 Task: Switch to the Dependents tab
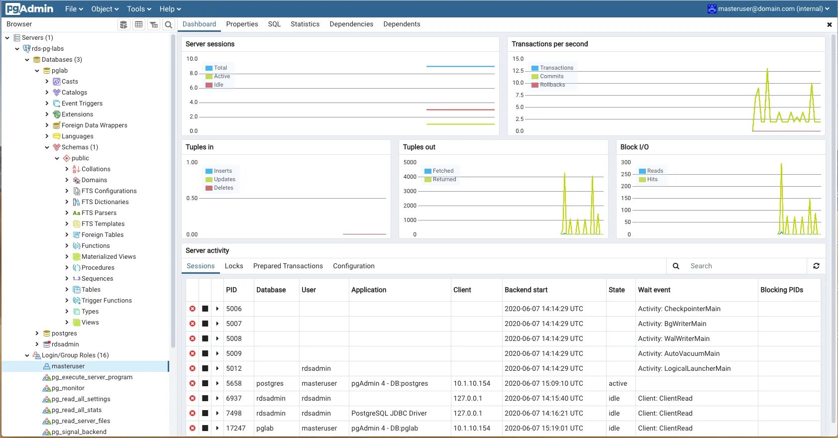point(402,24)
